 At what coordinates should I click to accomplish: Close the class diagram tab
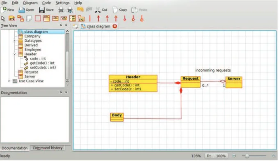[115, 26]
